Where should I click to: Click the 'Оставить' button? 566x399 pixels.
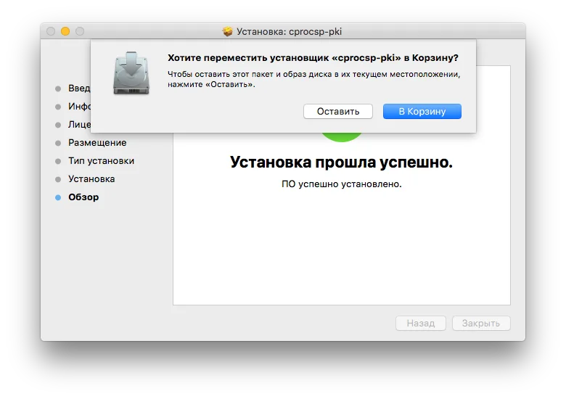(x=338, y=112)
